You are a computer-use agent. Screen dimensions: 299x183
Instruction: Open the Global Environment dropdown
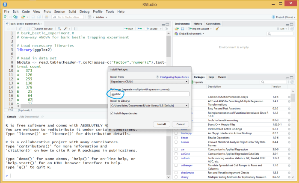tap(189, 34)
